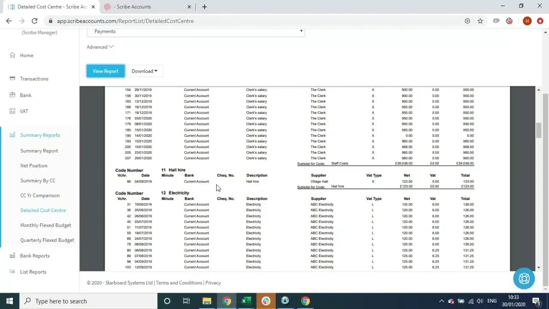Open the notification center icon
549x309 pixels.
536,301
